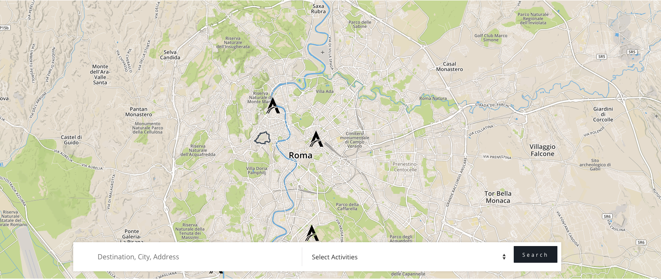Click the Sito archeologico di Gabii label
This screenshot has width=661, height=279.
(x=595, y=164)
